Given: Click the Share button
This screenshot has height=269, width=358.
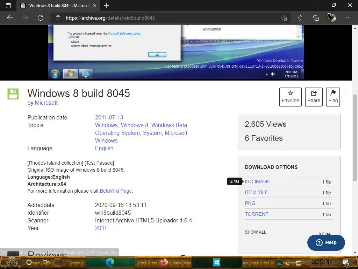Looking at the screenshot, I should [x=314, y=97].
